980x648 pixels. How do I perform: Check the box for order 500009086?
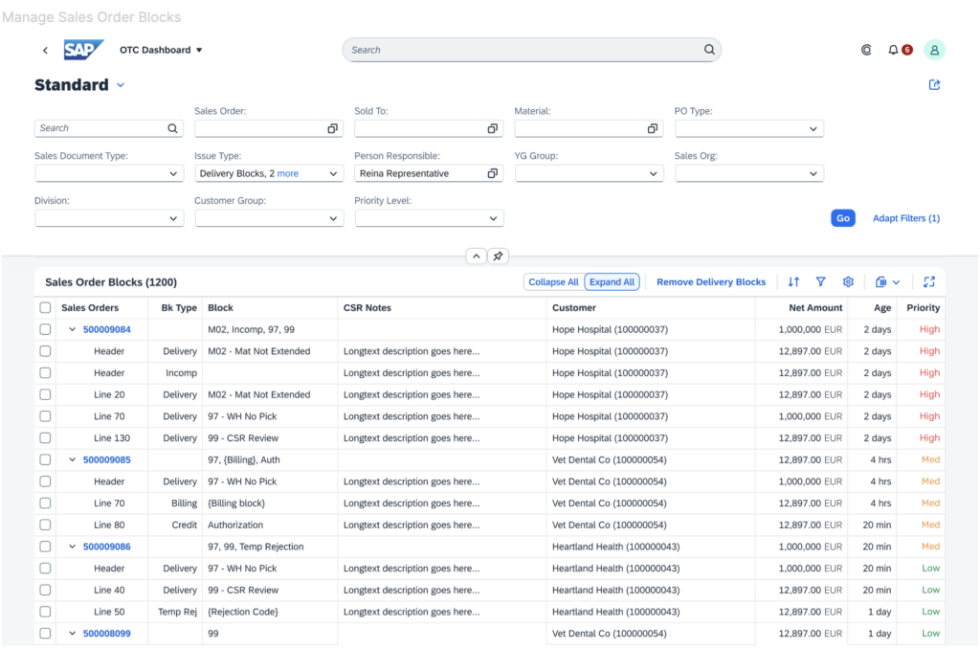[45, 547]
